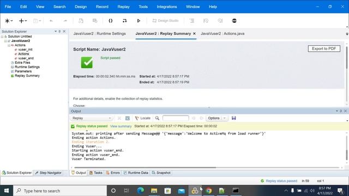Select Parameters tree item

click(x=23, y=71)
